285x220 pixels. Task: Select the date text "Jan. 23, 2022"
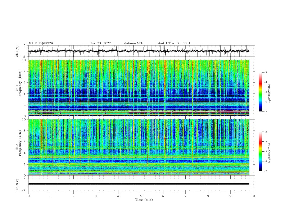point(100,43)
